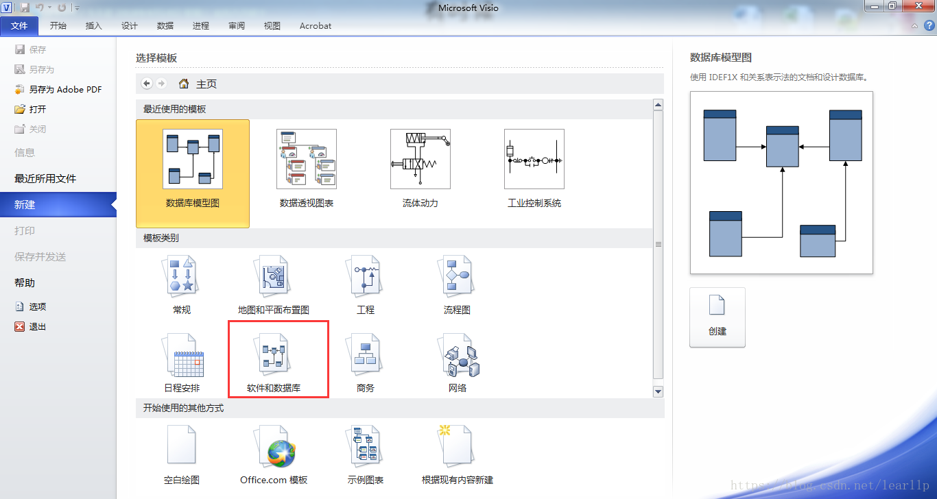Open the undo history dropdown arrow

coord(50,8)
